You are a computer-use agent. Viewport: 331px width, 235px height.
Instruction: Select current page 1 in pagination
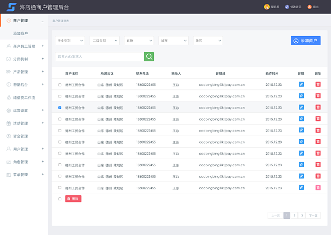click(x=287, y=215)
